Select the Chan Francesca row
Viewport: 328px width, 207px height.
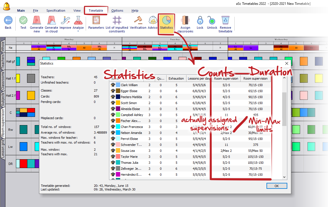pyautogui.click(x=190, y=127)
